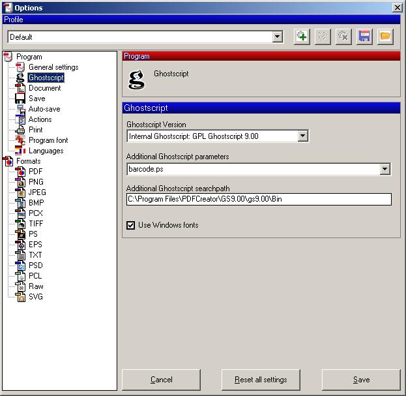Close the Options dialog
The height and width of the screenshot is (396, 406).
coord(397,8)
